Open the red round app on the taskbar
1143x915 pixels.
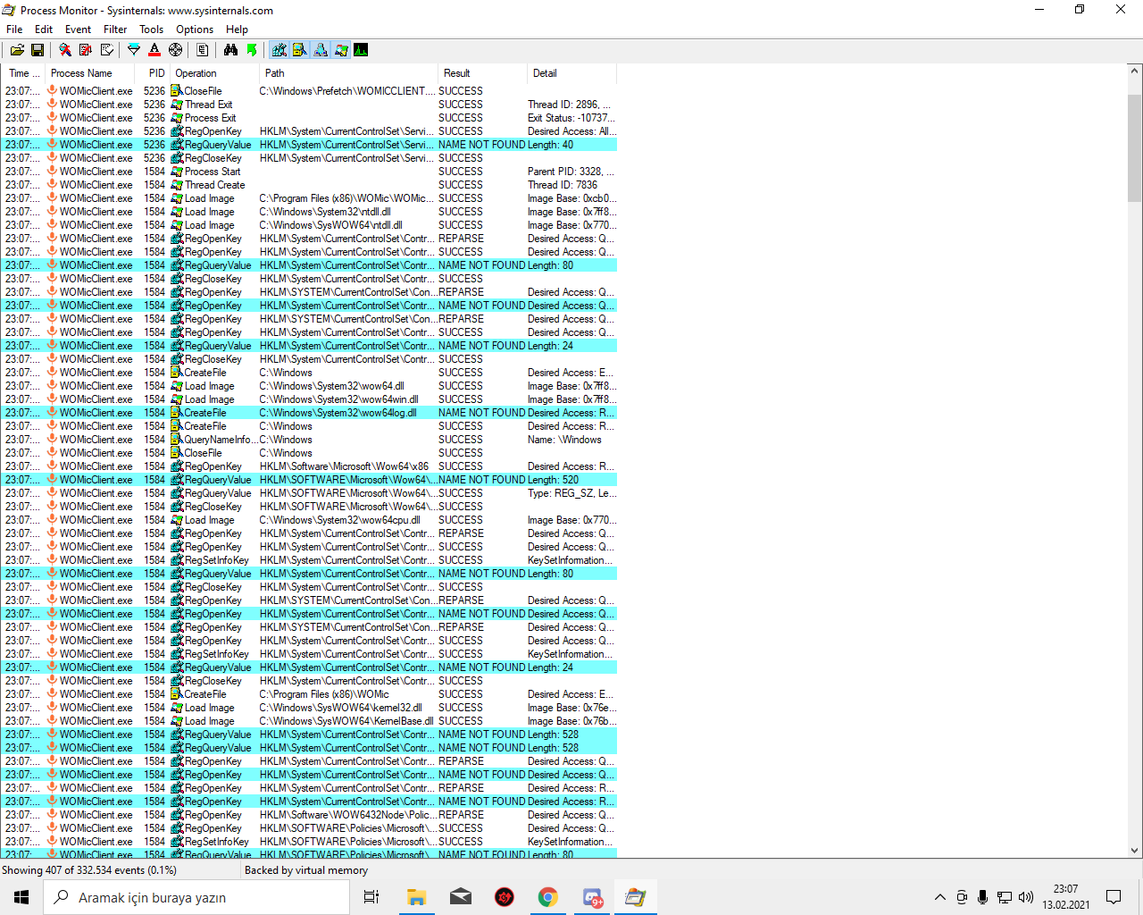pos(505,897)
